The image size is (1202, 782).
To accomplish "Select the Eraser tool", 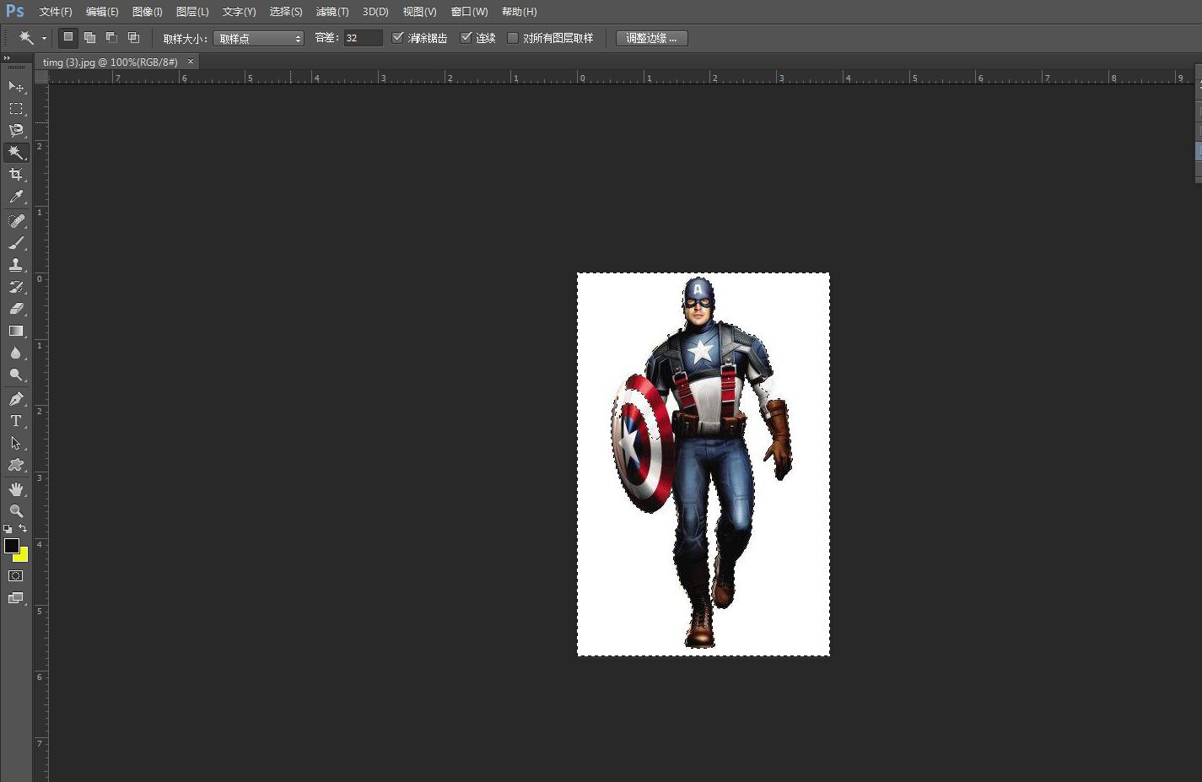I will click(15, 309).
